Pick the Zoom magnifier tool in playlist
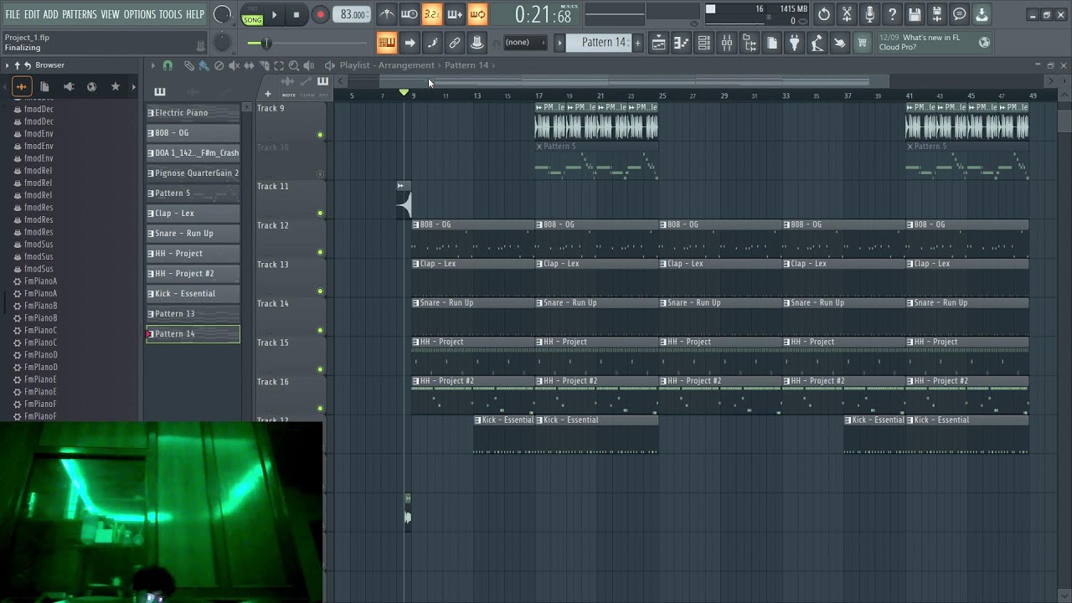The image size is (1072, 603). (x=294, y=65)
